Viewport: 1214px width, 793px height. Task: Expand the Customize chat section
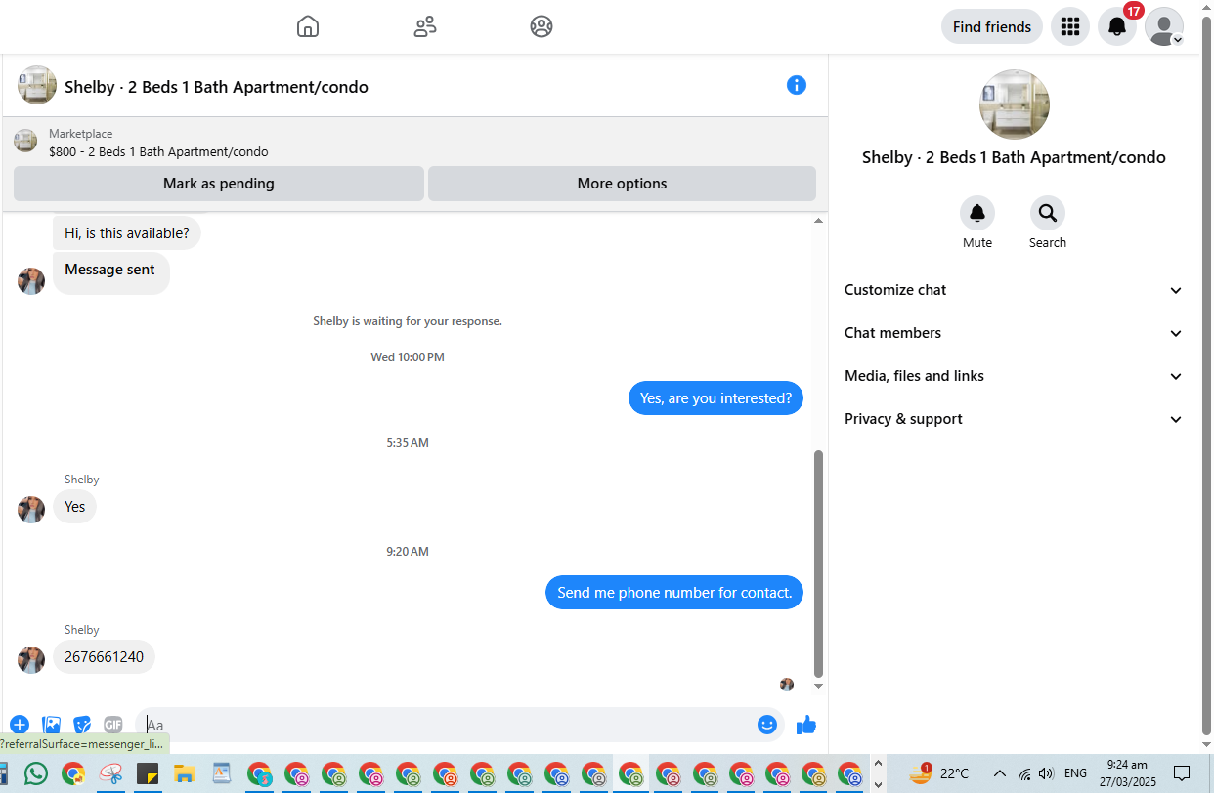(x=1014, y=290)
